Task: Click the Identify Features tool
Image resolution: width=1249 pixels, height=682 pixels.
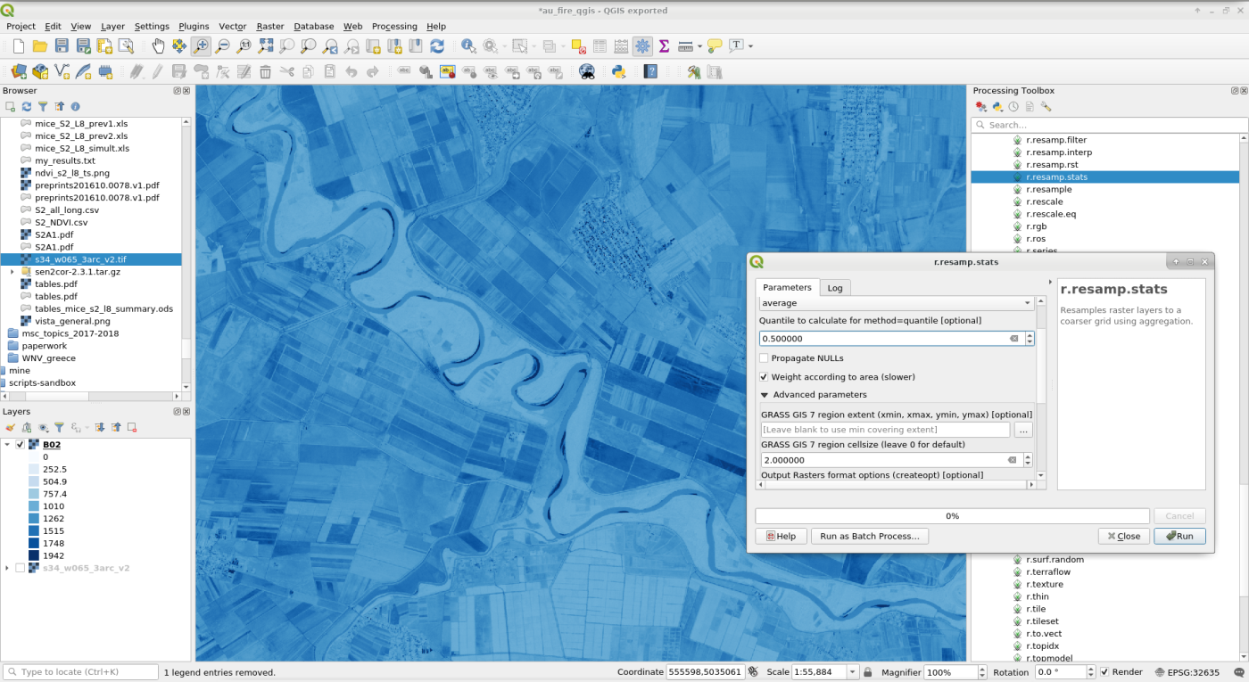Action: click(467, 45)
